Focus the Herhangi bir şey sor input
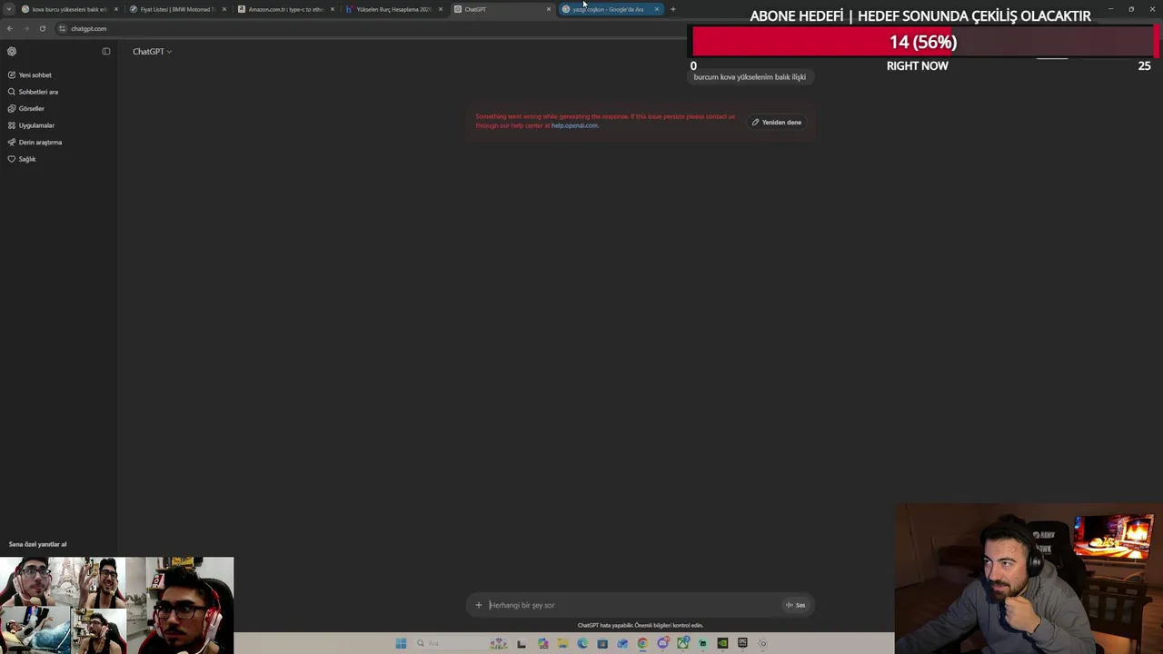1163x654 pixels. tap(634, 605)
